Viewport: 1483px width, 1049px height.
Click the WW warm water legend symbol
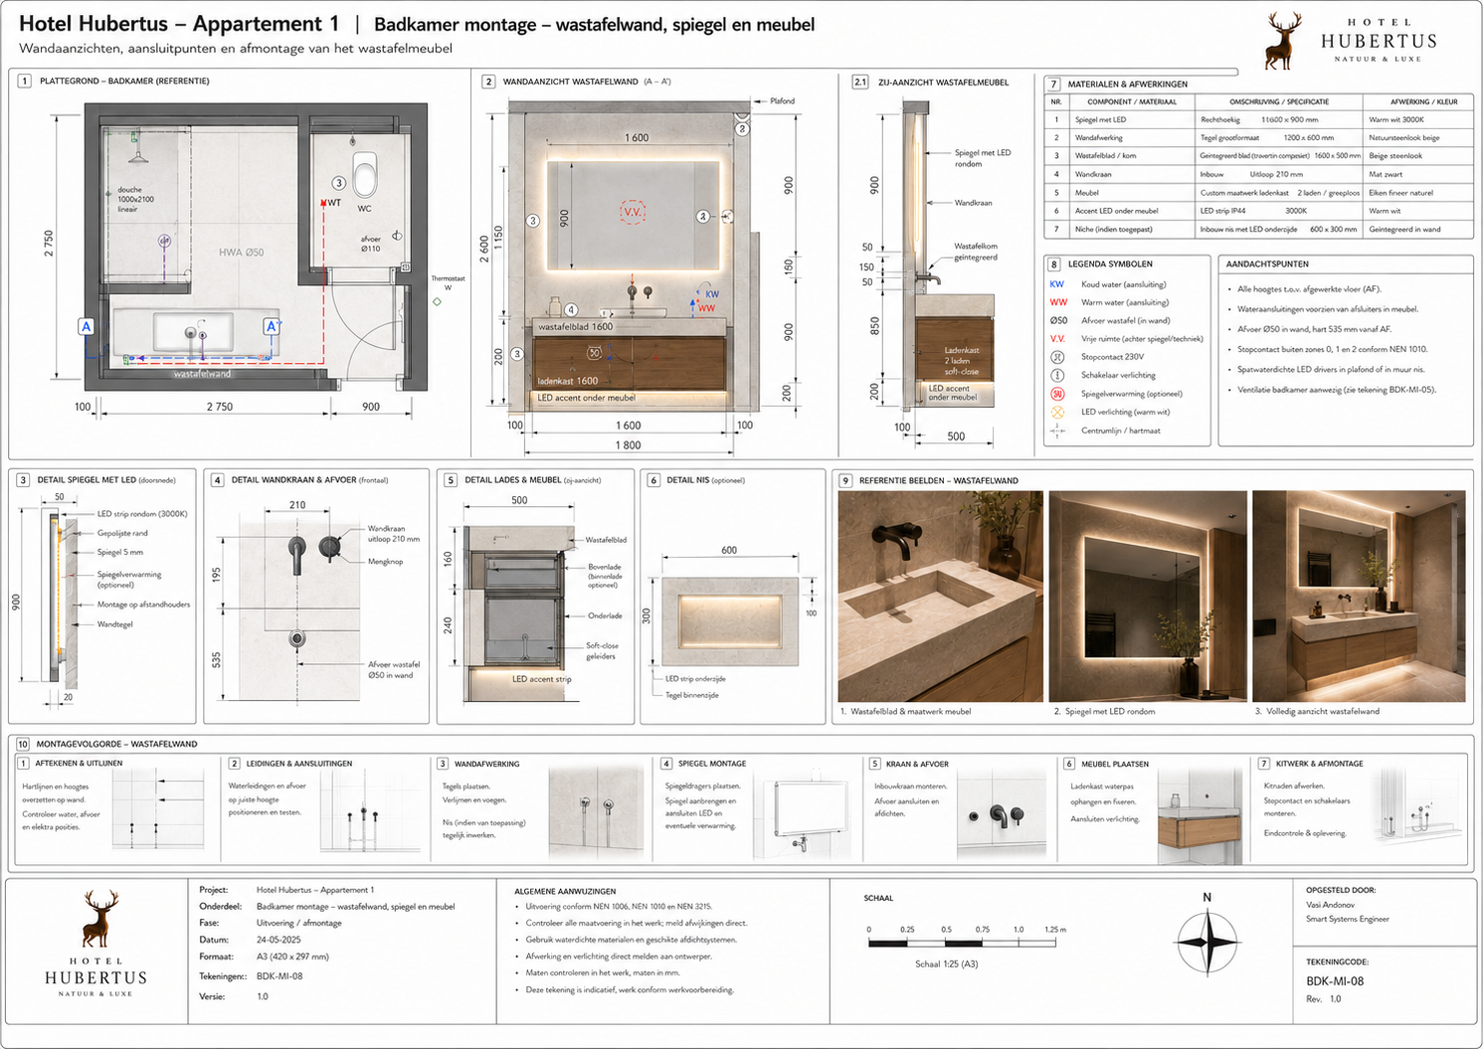coord(1058,302)
